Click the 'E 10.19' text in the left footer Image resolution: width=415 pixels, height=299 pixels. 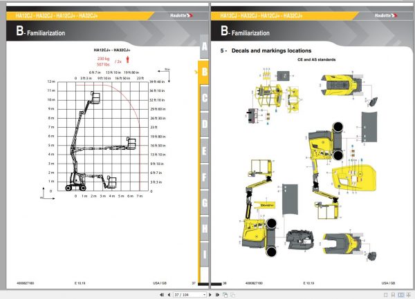tap(80, 283)
